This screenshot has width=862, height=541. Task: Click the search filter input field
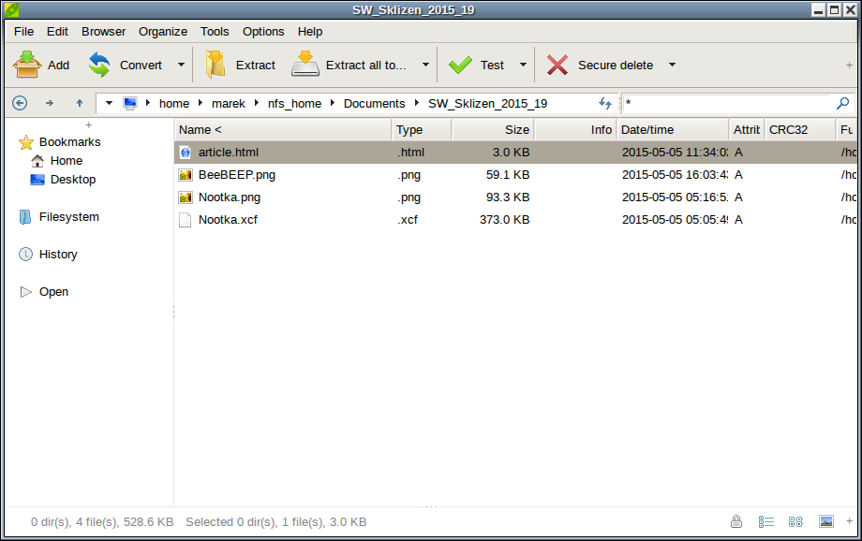point(728,103)
